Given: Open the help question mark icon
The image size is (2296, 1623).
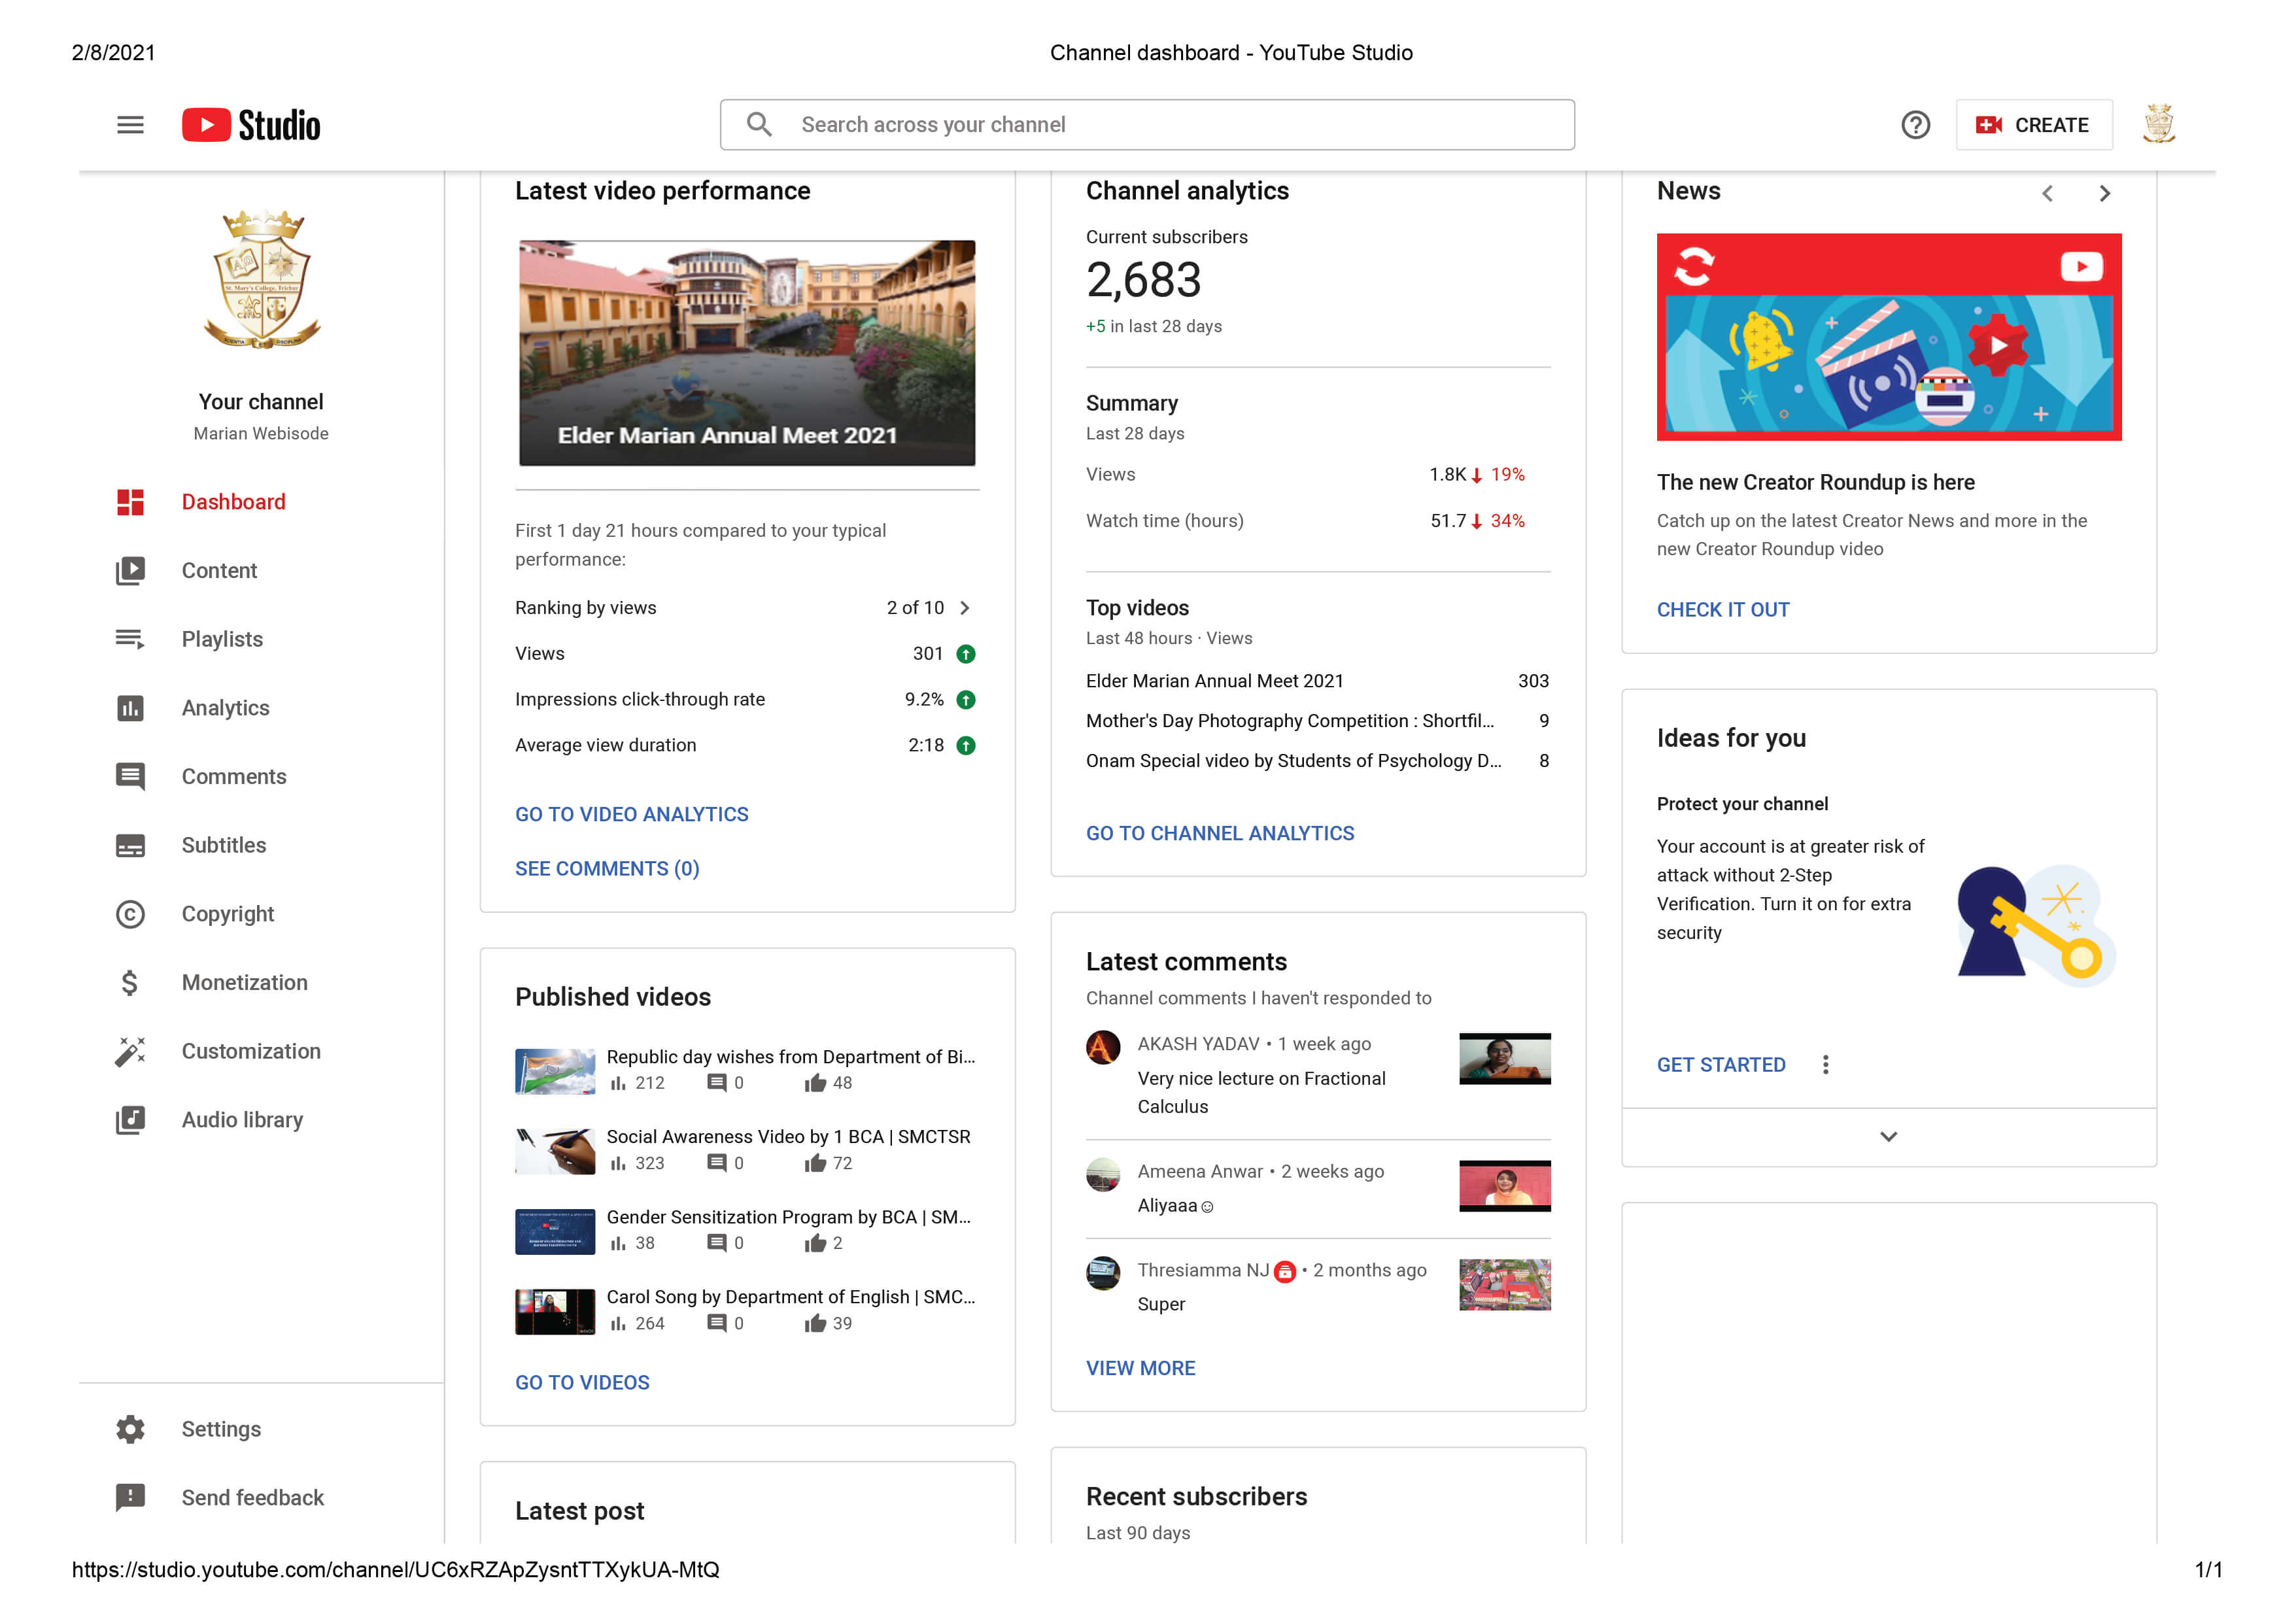Looking at the screenshot, I should click(1915, 125).
